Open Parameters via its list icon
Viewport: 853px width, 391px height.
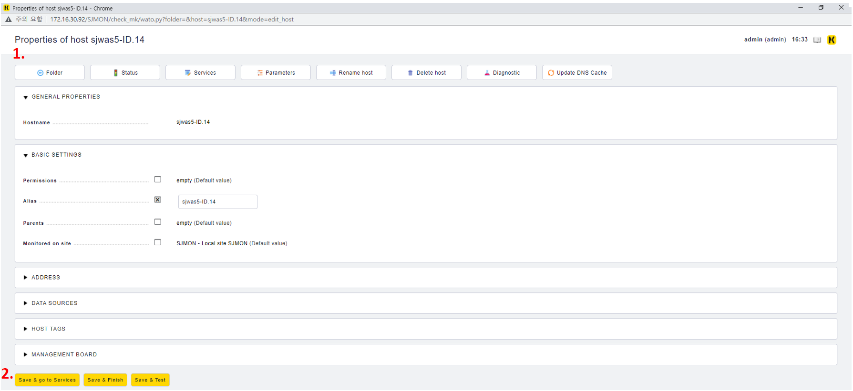pos(260,73)
